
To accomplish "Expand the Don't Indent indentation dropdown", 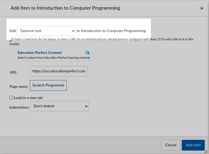I will 59,106.
